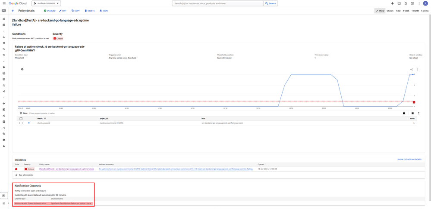This screenshot has width=431, height=209.
Task: Check the check_passed row checkbox
Action: [x=21, y=123]
